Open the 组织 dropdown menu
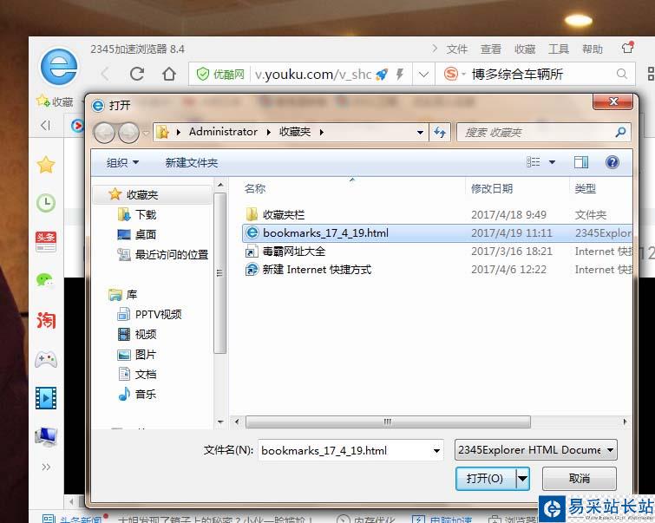Image resolution: width=655 pixels, height=523 pixels. pyautogui.click(x=122, y=162)
